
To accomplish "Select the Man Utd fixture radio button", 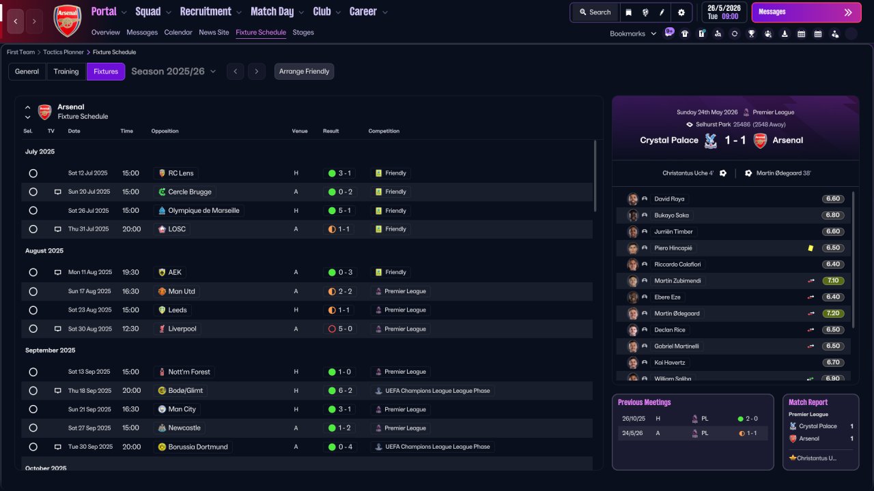I will tap(33, 291).
